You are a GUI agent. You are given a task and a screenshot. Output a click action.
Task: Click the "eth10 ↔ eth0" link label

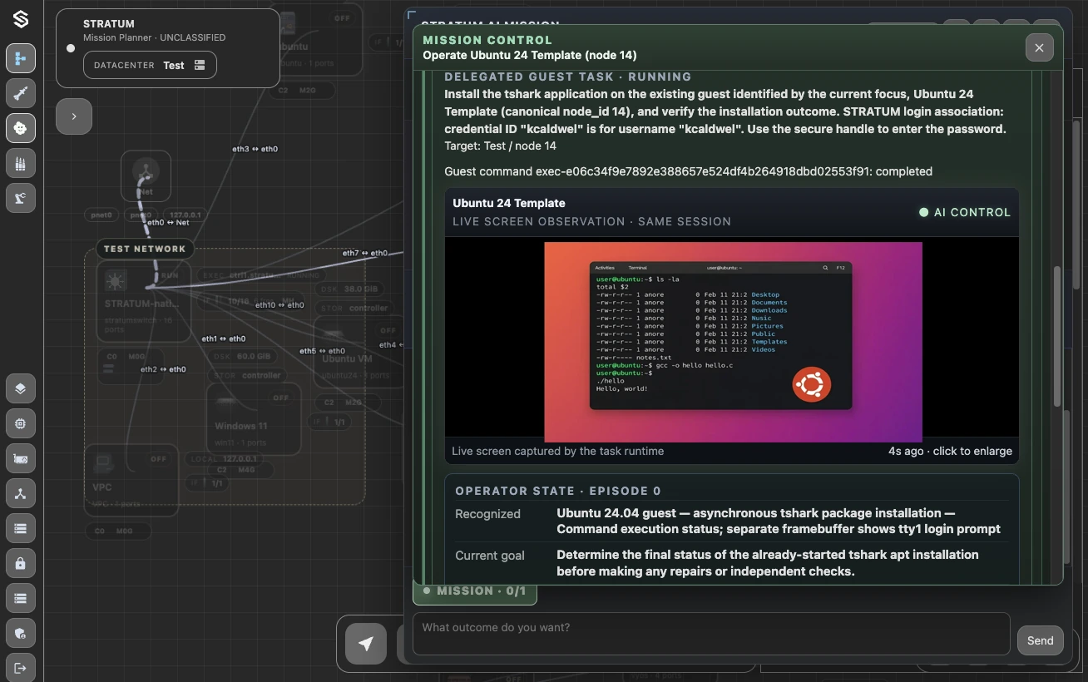click(x=279, y=305)
